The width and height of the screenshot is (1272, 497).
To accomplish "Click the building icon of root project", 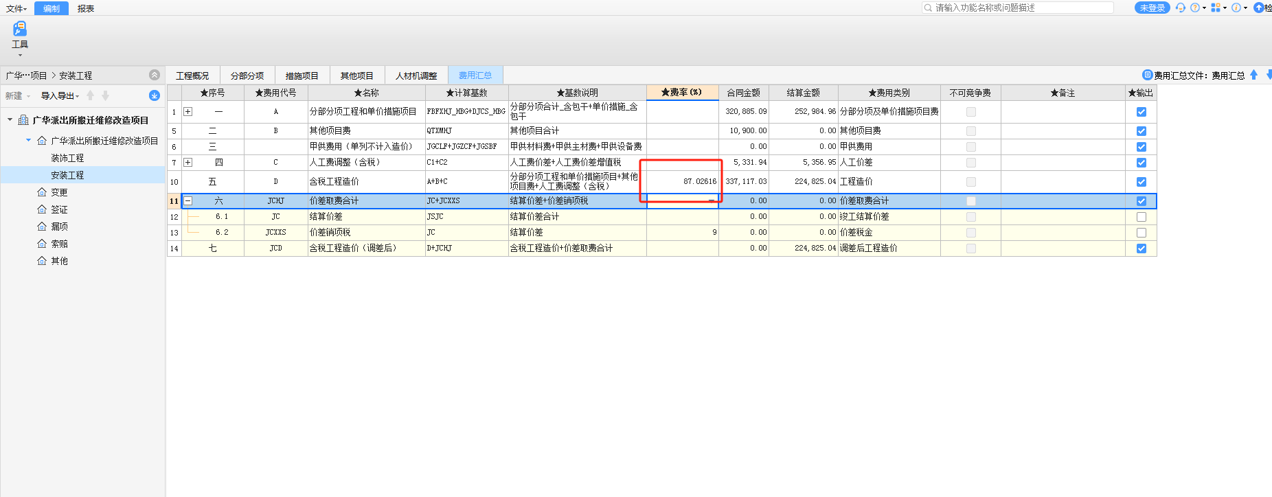I will point(23,120).
